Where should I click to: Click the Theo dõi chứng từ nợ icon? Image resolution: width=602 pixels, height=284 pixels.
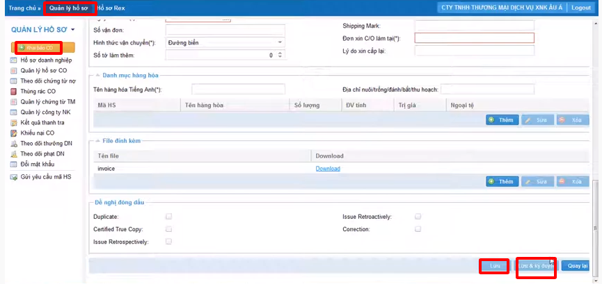click(x=14, y=81)
